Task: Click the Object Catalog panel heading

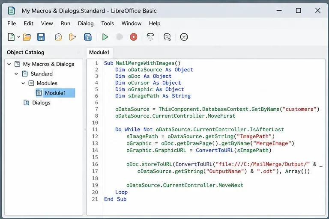Action: point(25,52)
